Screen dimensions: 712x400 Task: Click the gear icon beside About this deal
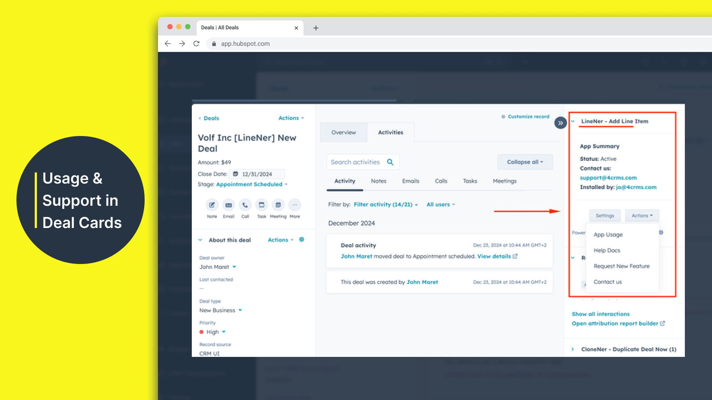coord(302,240)
